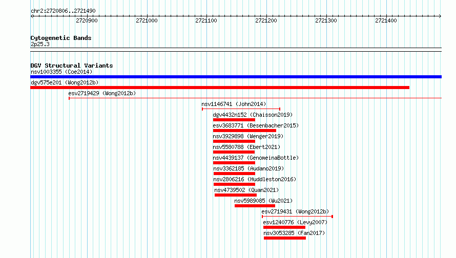Open dgv4432n152 (Chaisson2019) label
Image resolution: width=456 pixels, height=258 pixels.
pos(253,115)
